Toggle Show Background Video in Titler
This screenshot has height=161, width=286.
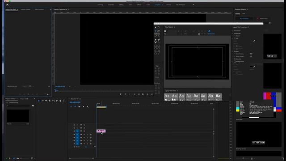click(x=209, y=31)
